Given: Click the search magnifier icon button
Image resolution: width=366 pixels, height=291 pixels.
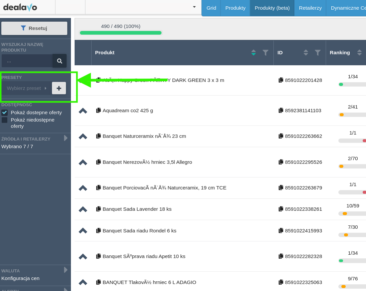Looking at the screenshot, I should tap(60, 61).
